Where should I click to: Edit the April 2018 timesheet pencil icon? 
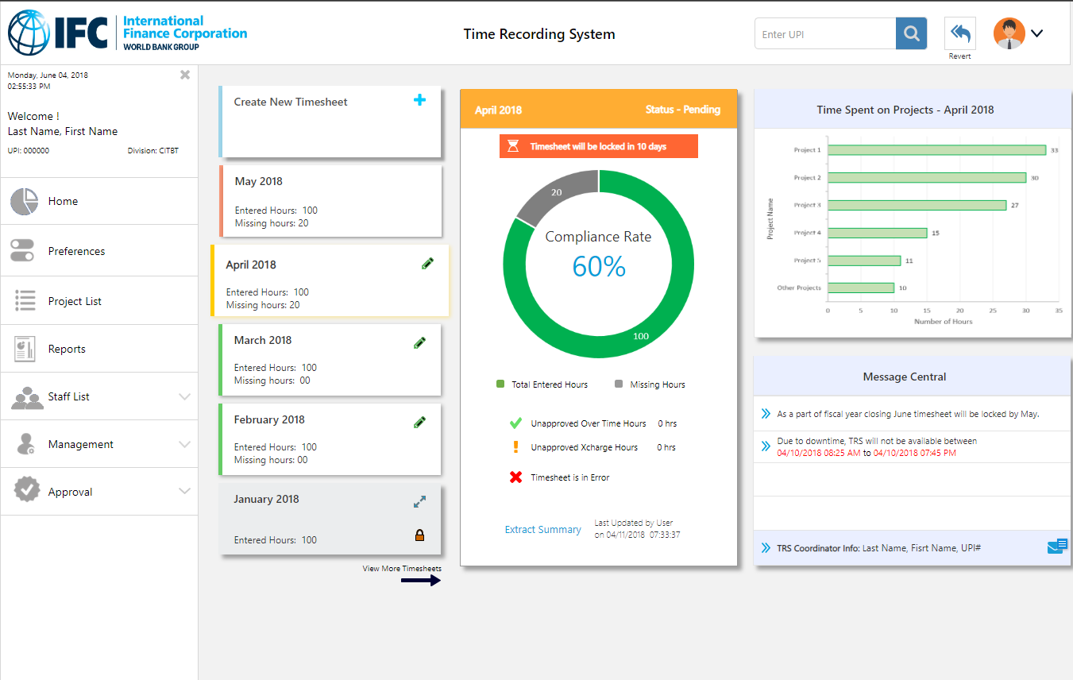click(x=427, y=264)
